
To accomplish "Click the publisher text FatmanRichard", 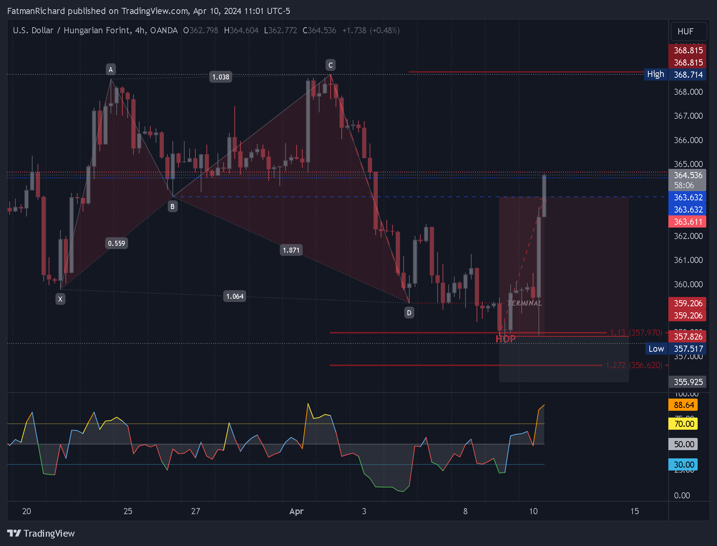I will (36, 11).
